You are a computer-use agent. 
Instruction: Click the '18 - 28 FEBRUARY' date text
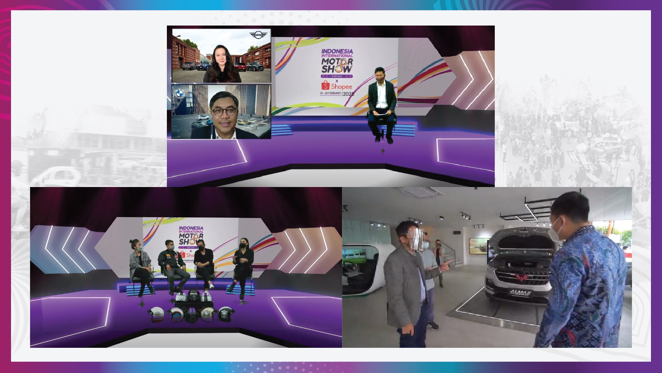click(x=330, y=94)
